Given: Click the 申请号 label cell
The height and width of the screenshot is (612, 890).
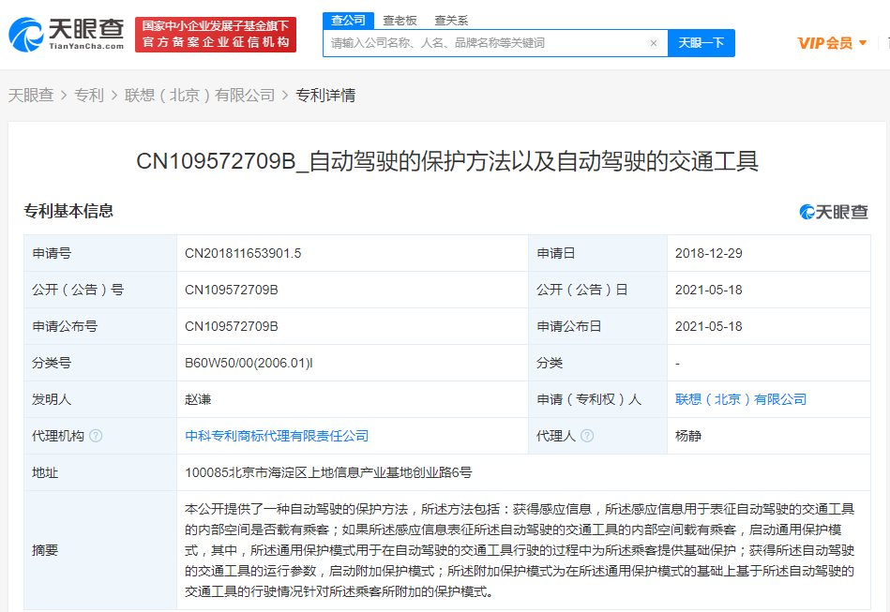Looking at the screenshot, I should (x=100, y=254).
